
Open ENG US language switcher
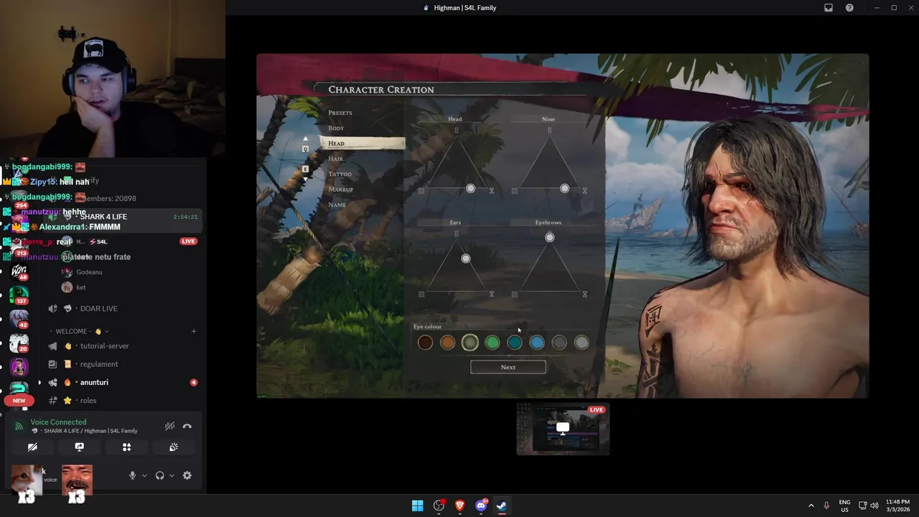[844, 506]
